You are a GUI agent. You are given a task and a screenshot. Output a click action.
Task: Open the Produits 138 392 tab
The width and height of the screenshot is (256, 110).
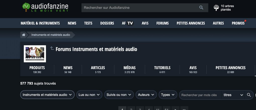[x=37, y=70]
